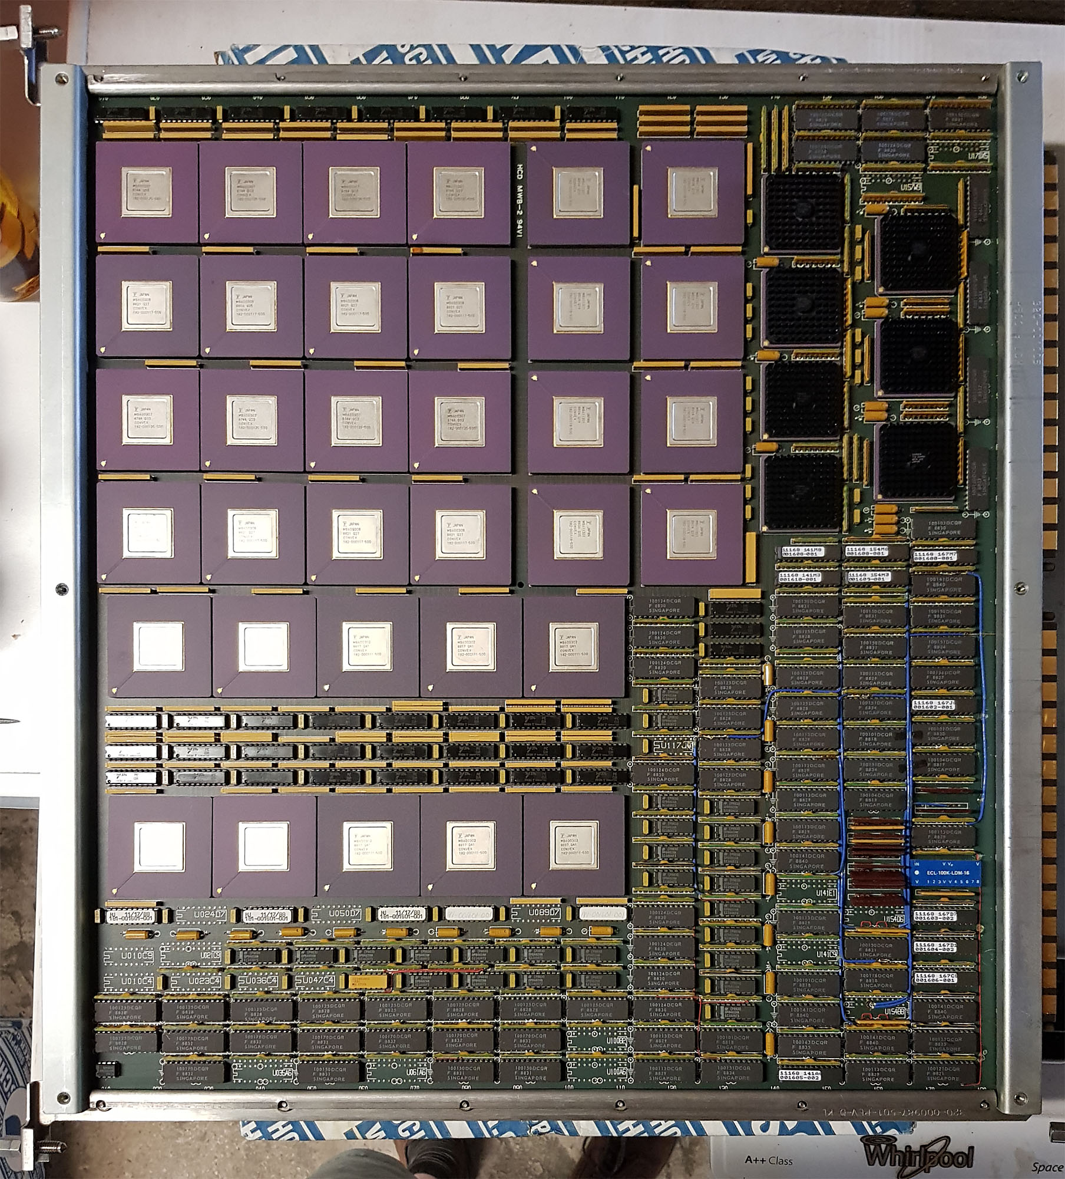Click the U141E1 empty footprint label

826,894
